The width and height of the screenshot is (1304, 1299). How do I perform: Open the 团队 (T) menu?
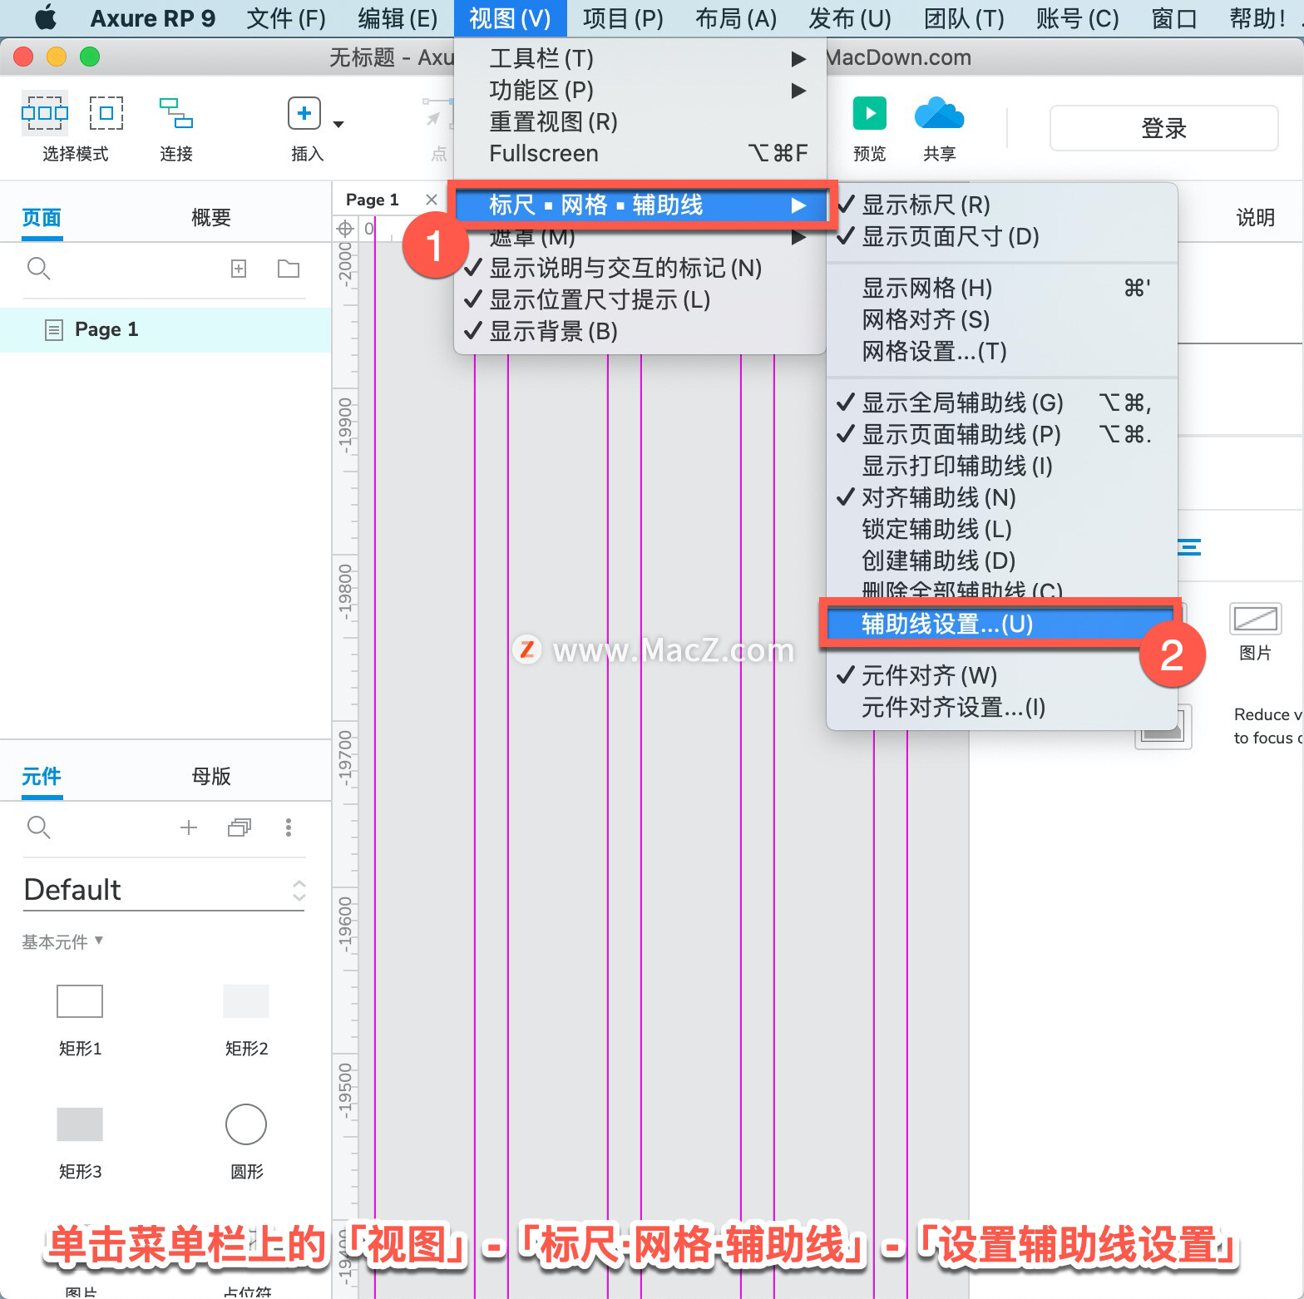[964, 17]
